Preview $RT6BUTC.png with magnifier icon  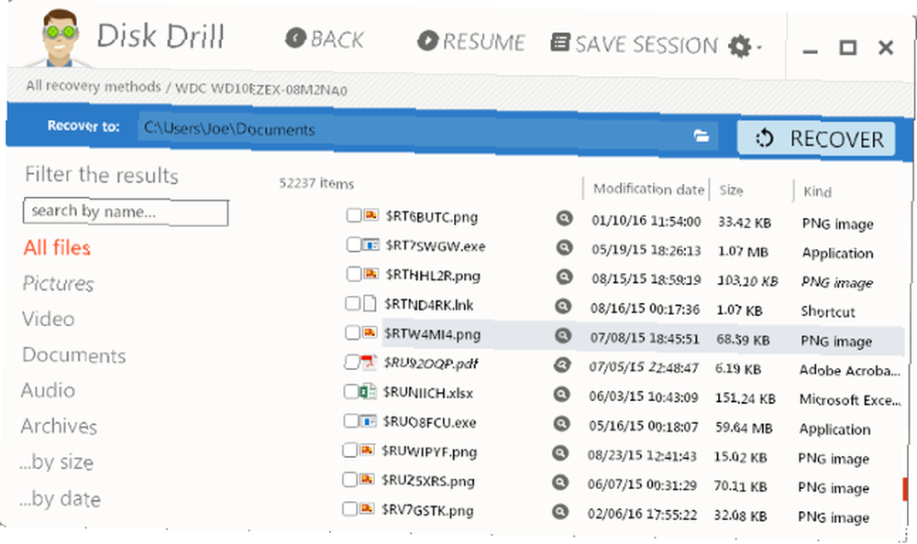(x=564, y=218)
